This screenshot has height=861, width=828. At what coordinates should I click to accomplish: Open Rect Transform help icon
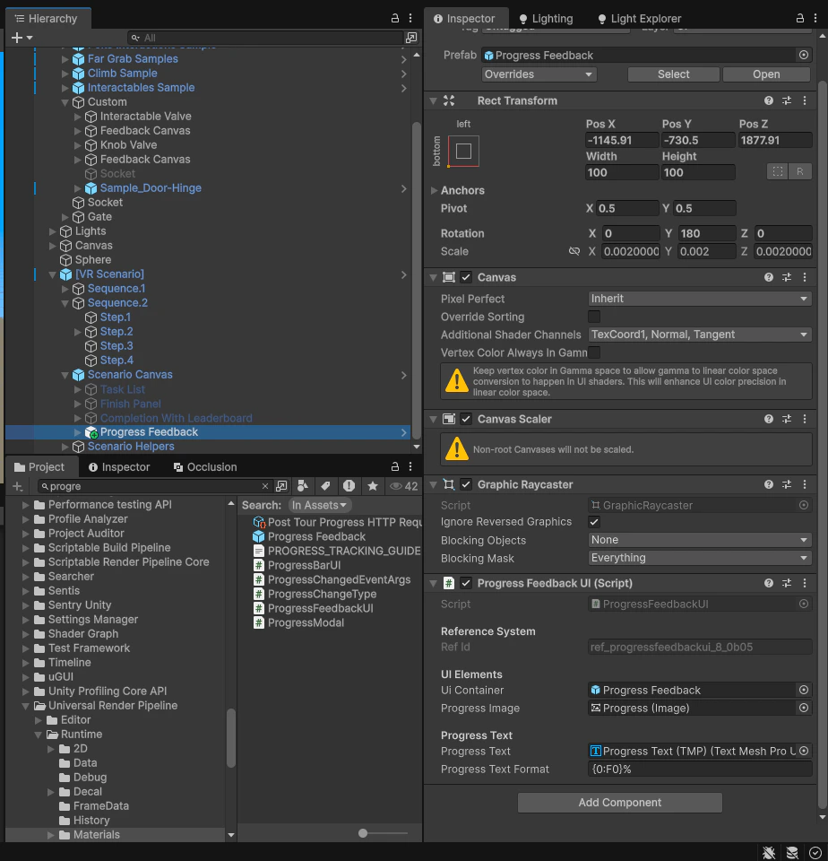pyautogui.click(x=768, y=100)
